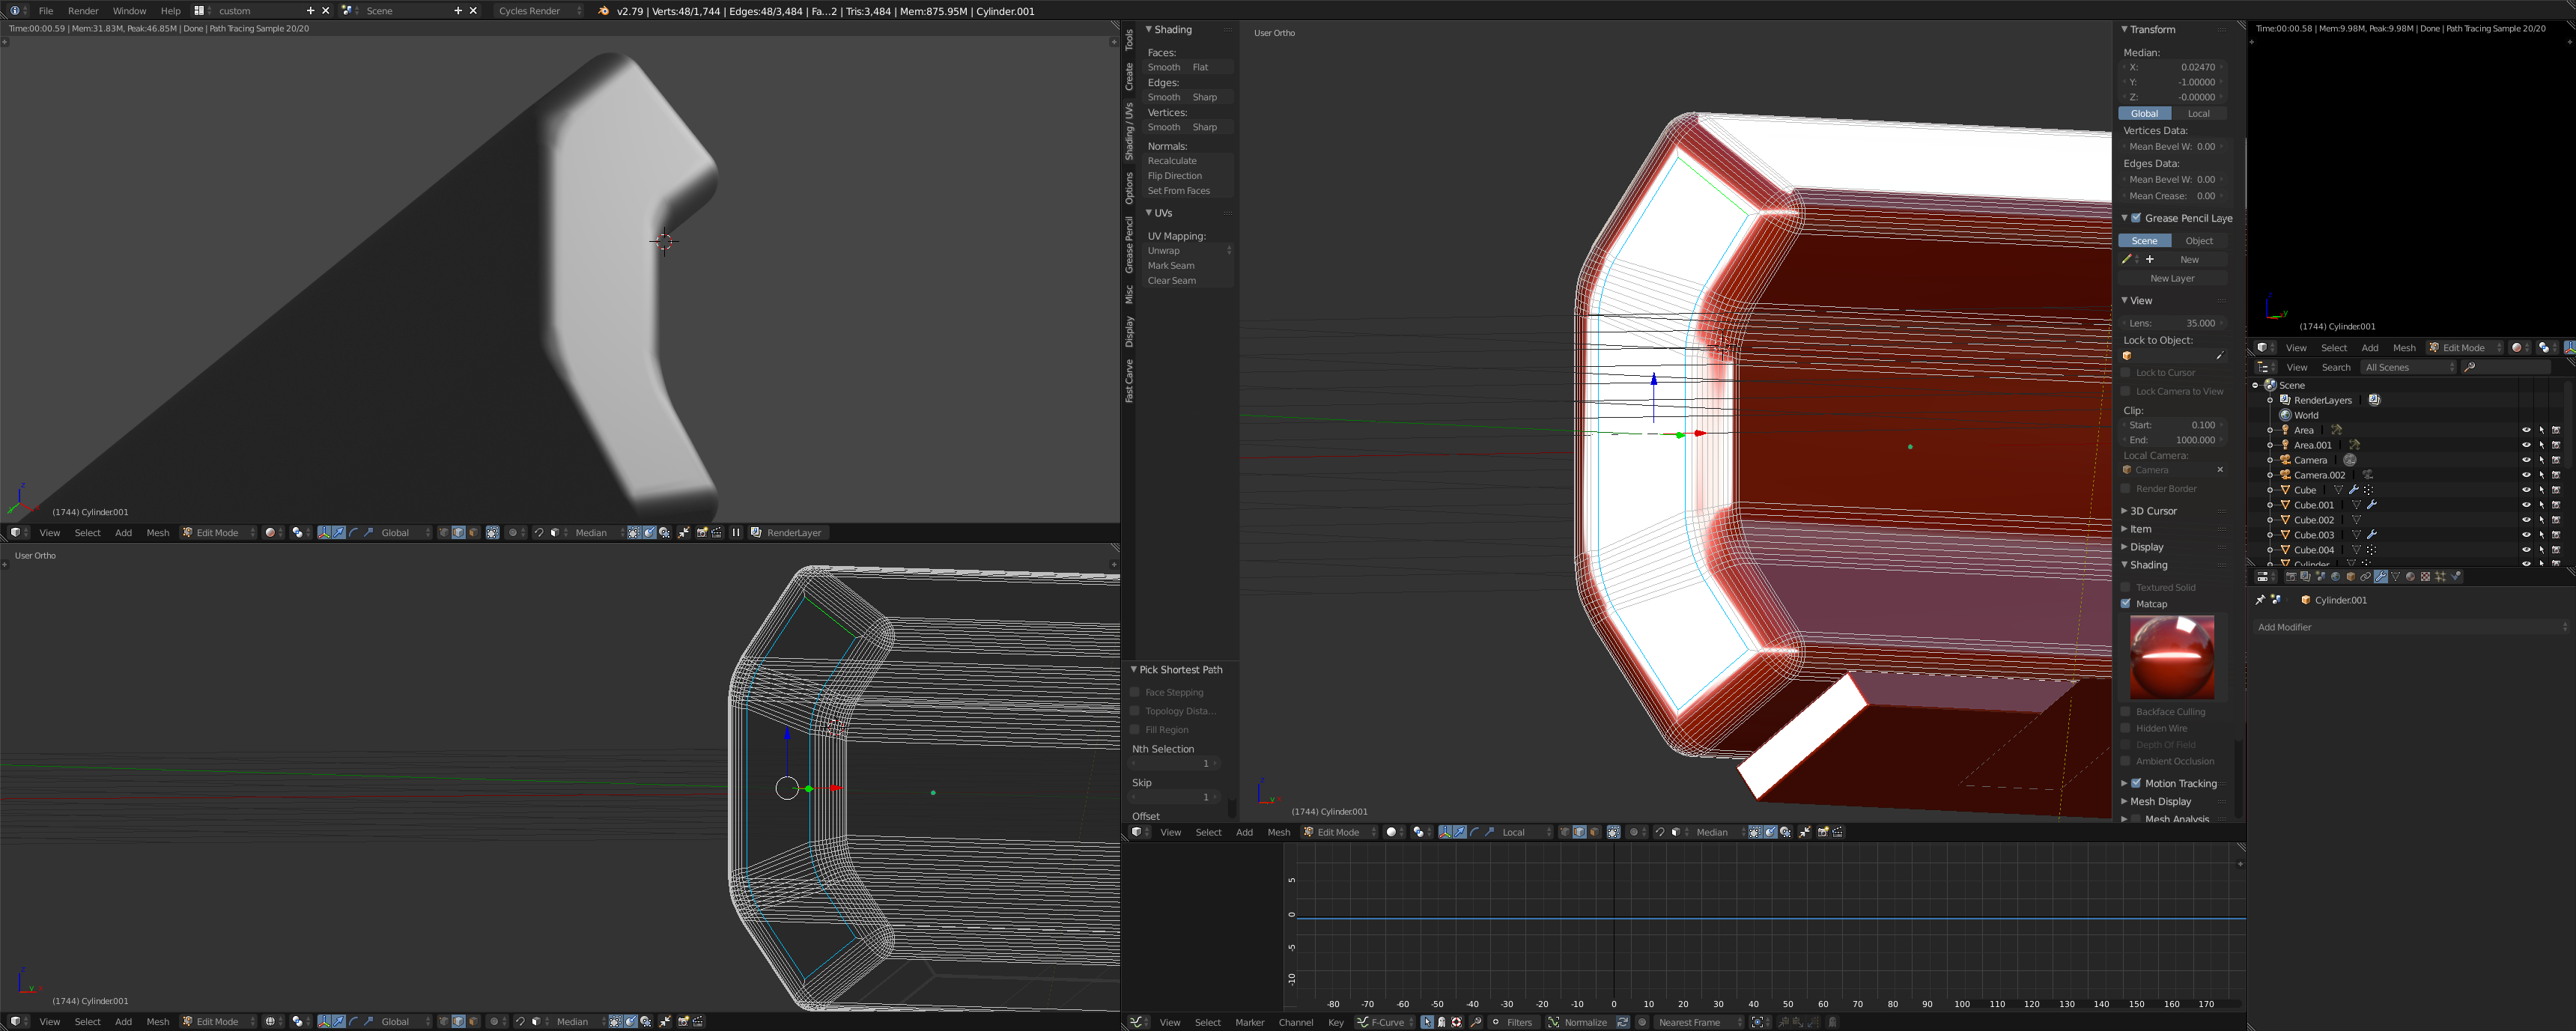
Task: Open Add Modifier dropdown
Action: 2412,627
